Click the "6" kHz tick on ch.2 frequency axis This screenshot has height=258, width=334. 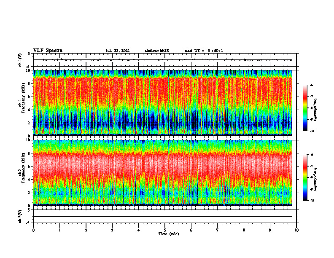[29, 167]
